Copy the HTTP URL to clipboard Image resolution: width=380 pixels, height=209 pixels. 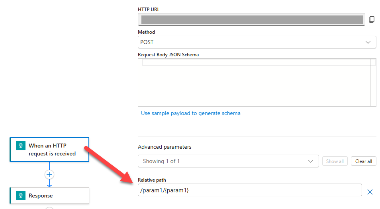pyautogui.click(x=371, y=19)
